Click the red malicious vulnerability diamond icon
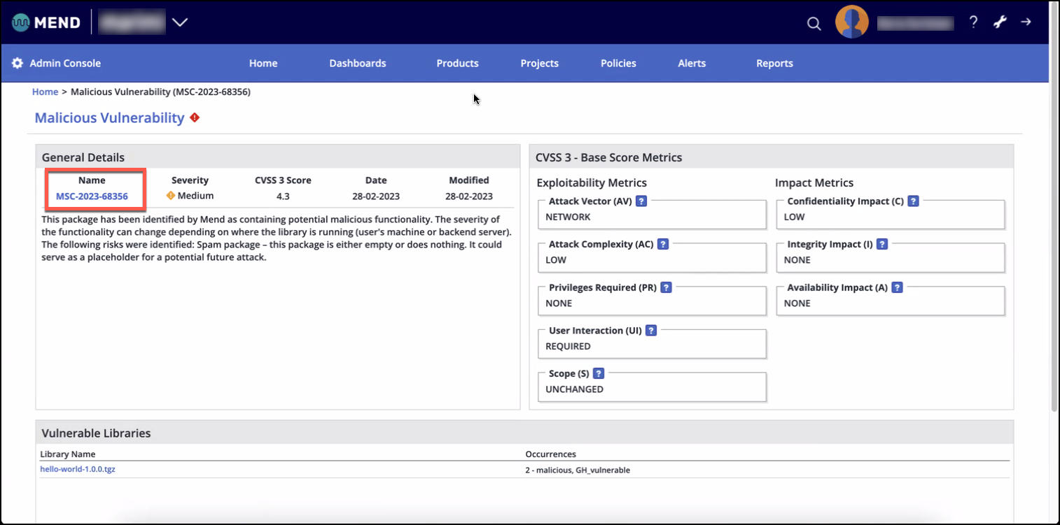 (194, 117)
